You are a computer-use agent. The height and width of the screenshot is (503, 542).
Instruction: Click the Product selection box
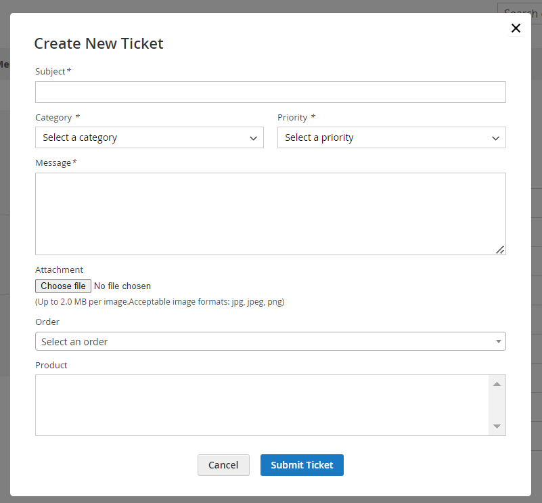tap(264, 404)
